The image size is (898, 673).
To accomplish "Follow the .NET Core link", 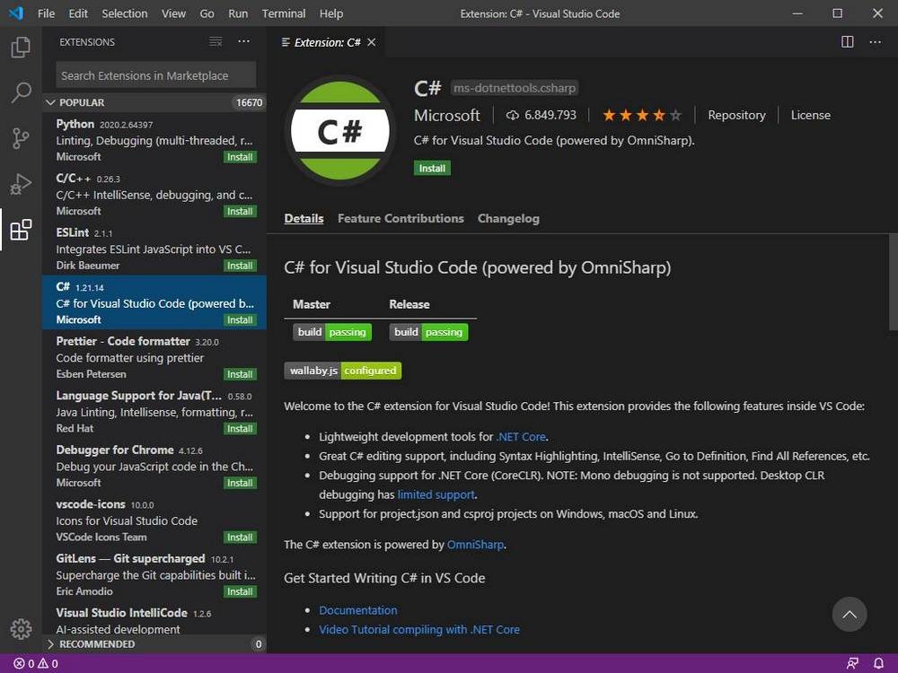I will coord(521,437).
